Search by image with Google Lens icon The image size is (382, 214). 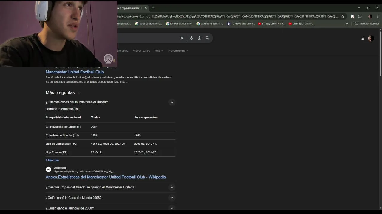tap(199, 38)
